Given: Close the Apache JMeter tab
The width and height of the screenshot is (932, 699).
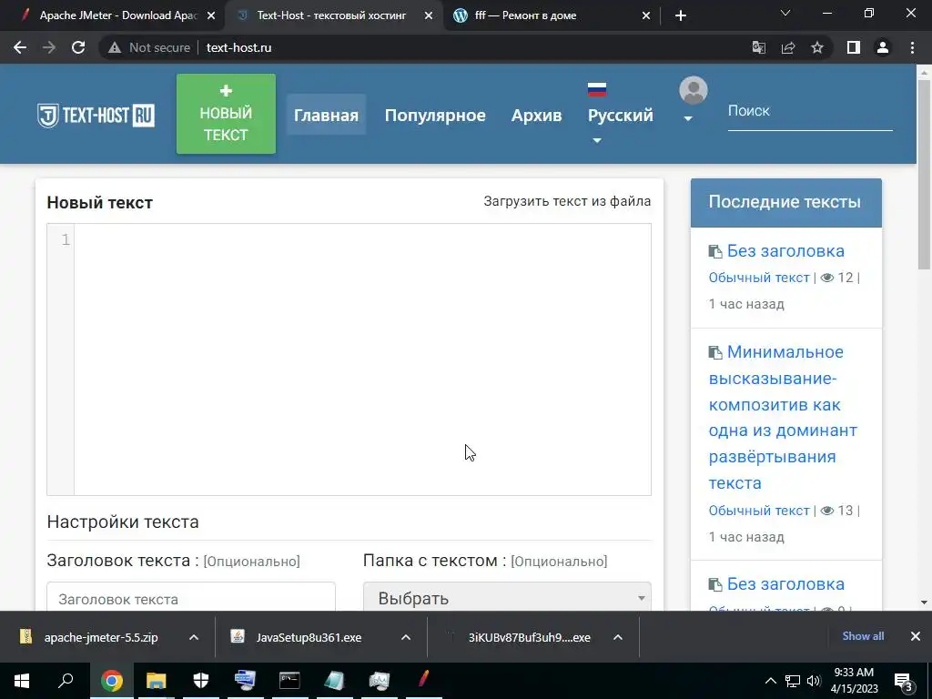Looking at the screenshot, I should [211, 16].
